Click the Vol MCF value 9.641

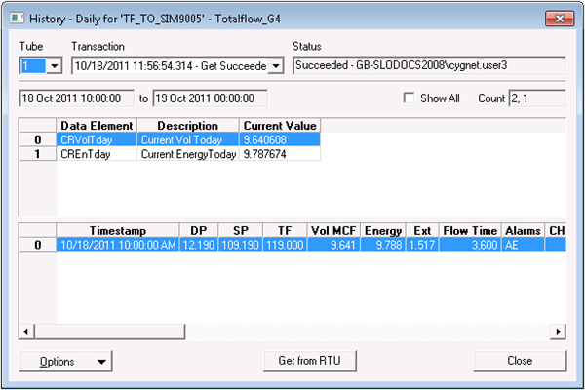coord(333,245)
